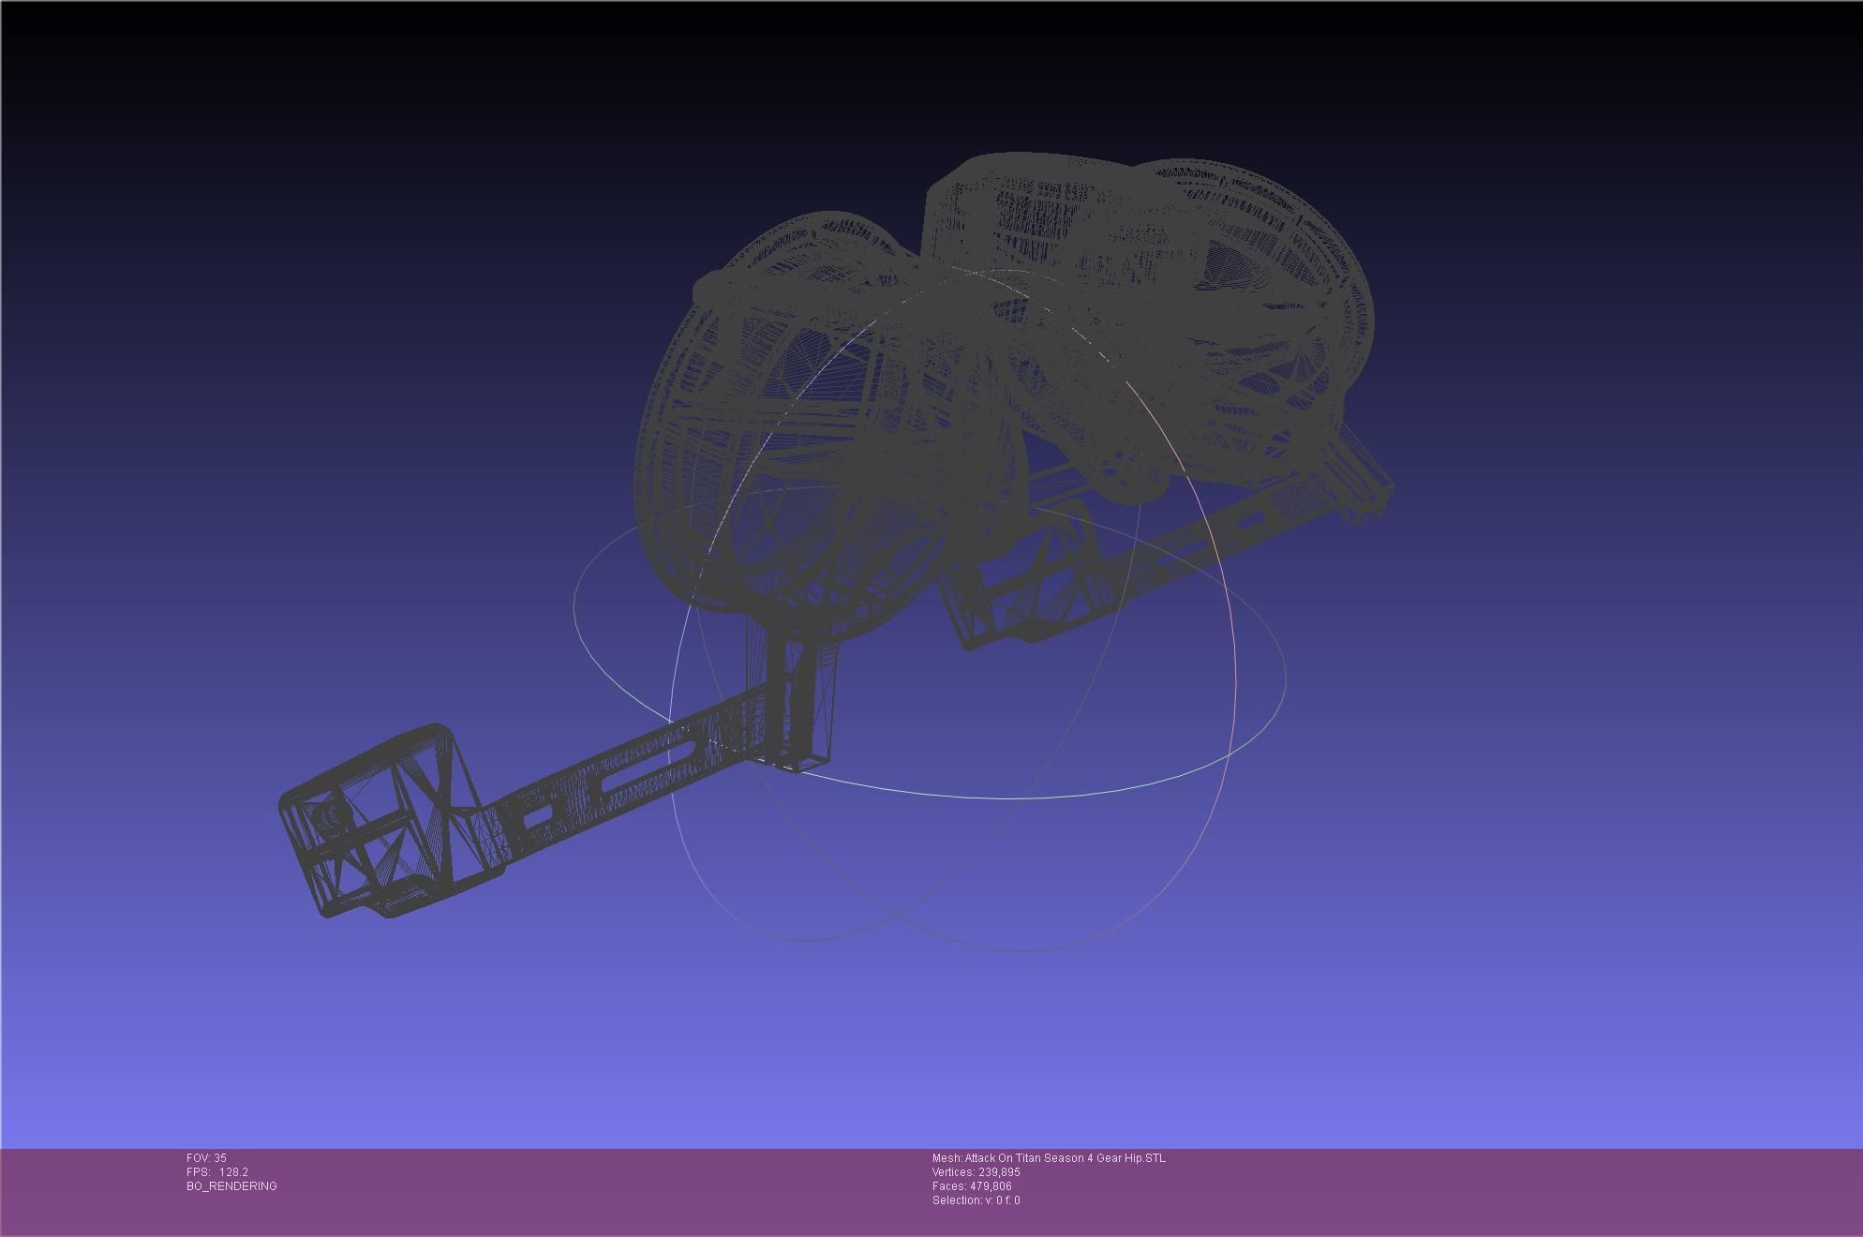1863x1237 pixels.
Task: Click the mesh name Attack On Titan Season 4 Gear Hip.STL
Action: tap(1049, 1158)
